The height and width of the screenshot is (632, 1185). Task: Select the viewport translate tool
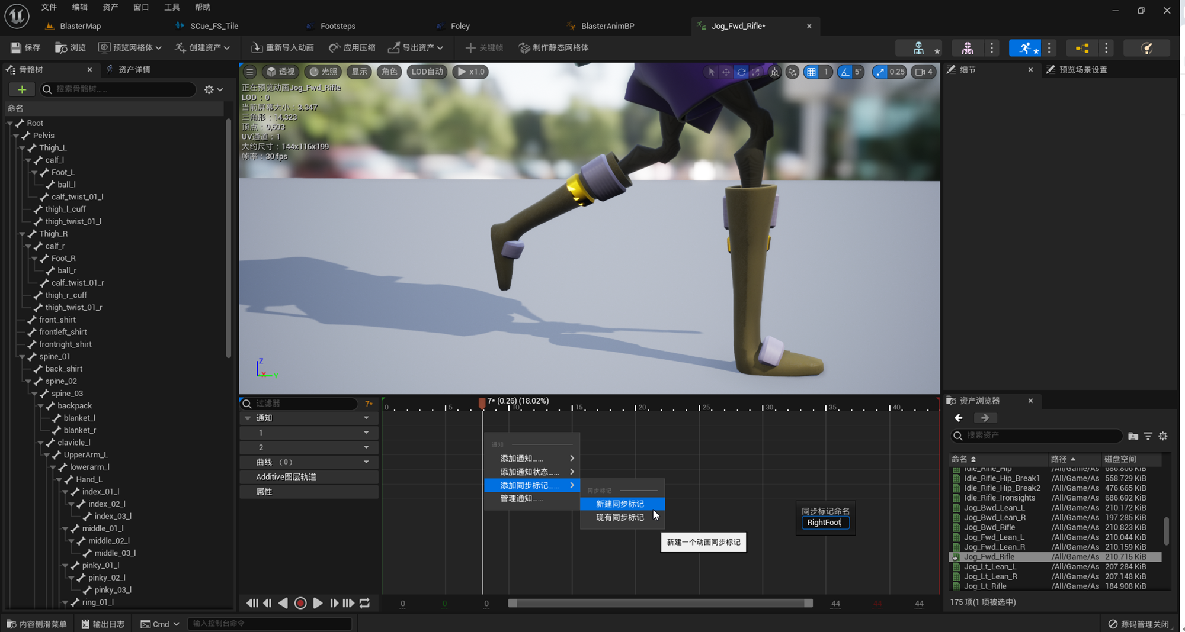(x=726, y=72)
